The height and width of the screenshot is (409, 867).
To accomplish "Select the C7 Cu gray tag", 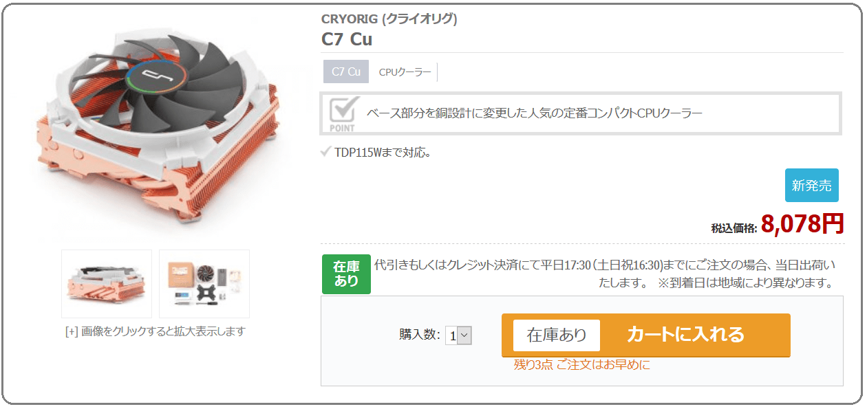I will 346,71.
